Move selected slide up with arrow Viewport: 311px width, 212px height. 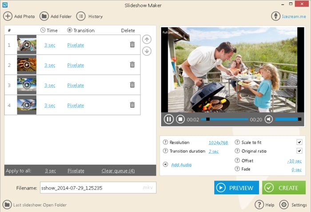pyautogui.click(x=147, y=39)
